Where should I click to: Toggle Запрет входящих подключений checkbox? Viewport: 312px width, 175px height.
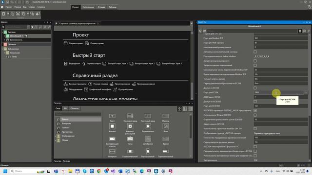[255, 65]
